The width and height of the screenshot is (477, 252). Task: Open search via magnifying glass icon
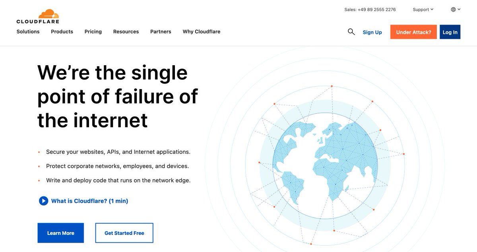[351, 32]
